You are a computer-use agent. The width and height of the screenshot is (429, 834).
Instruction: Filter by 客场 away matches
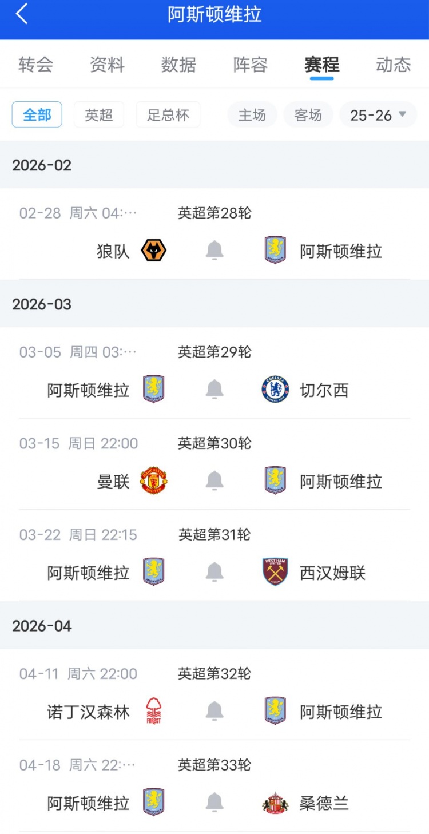tap(308, 115)
